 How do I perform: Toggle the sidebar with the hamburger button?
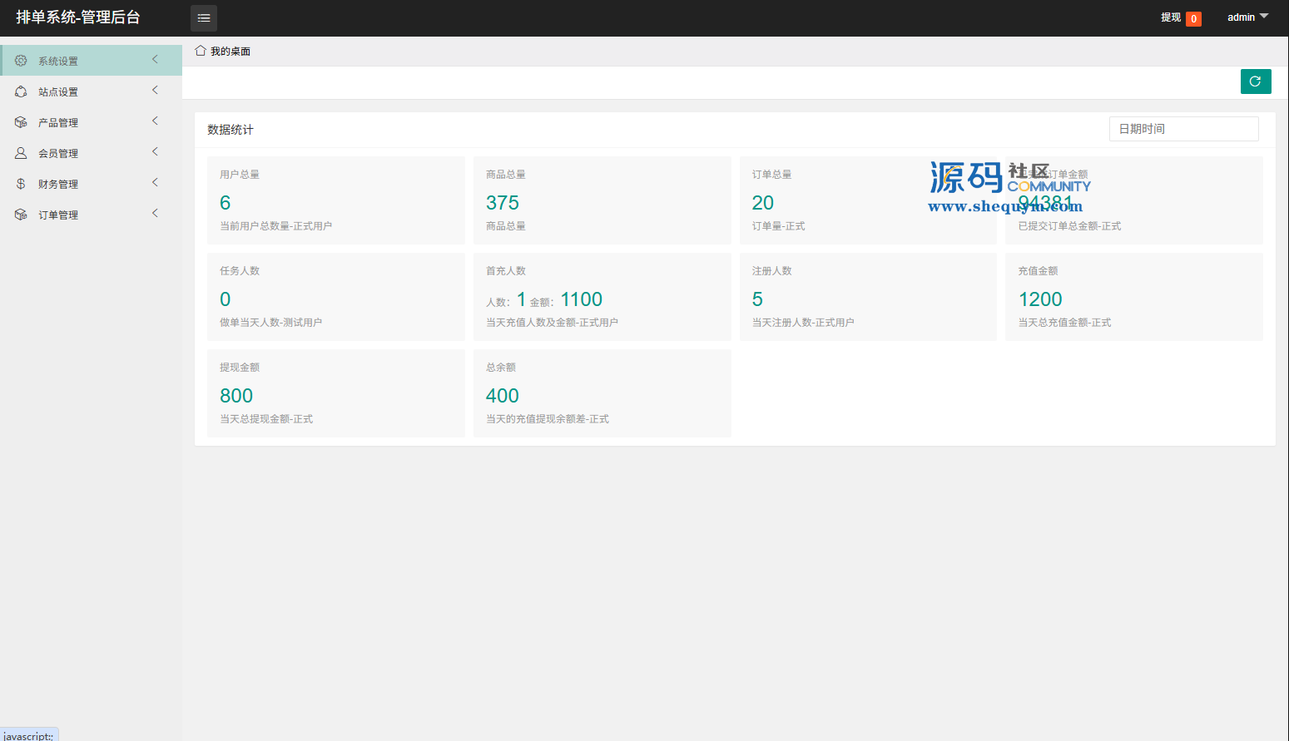click(204, 17)
